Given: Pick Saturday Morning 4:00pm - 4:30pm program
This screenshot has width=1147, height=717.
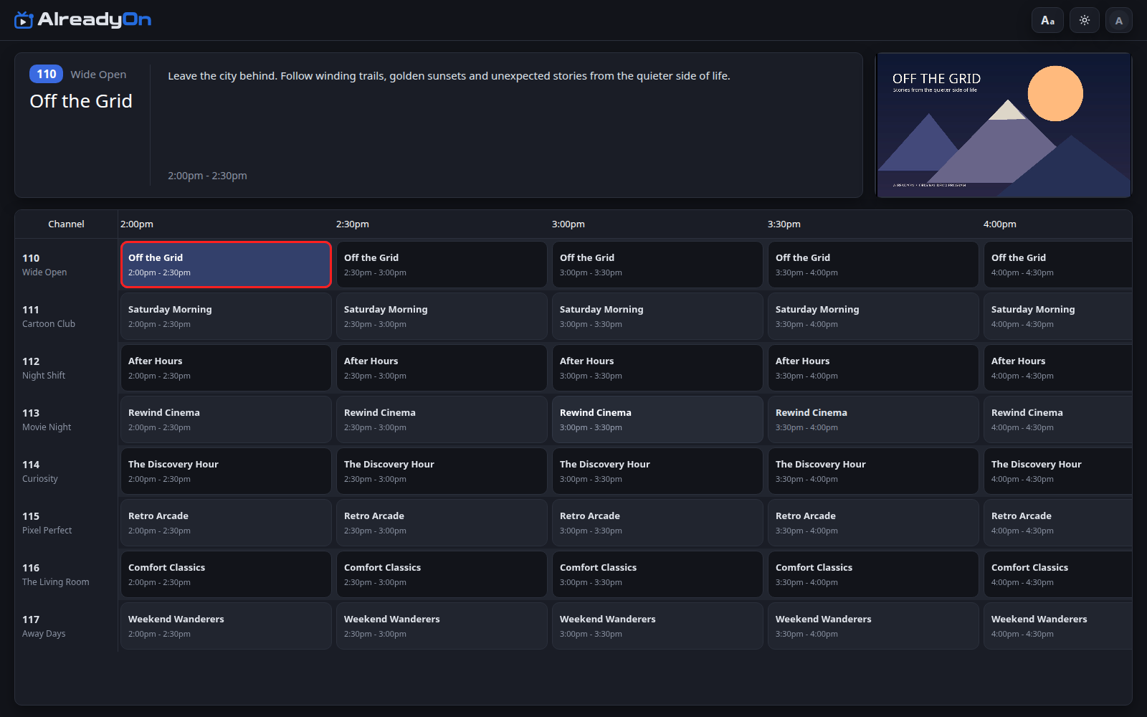Looking at the screenshot, I should click(x=1058, y=316).
